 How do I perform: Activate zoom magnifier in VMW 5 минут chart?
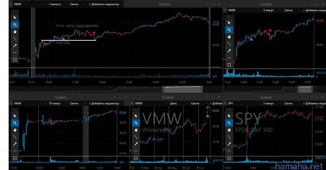[x=229, y=30]
